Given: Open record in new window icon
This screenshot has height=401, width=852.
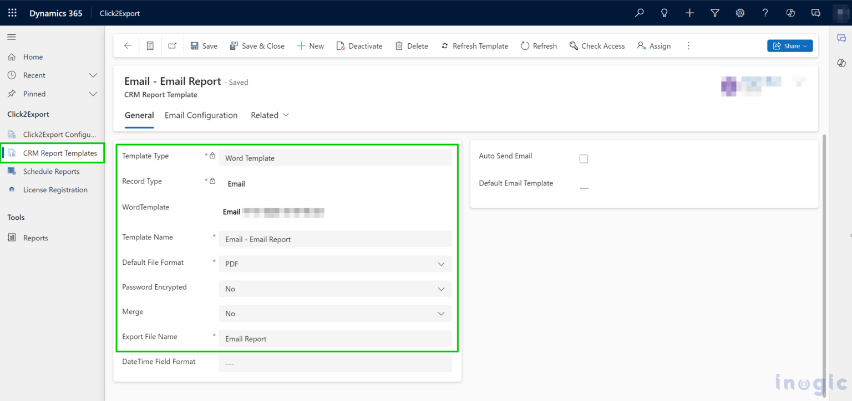Looking at the screenshot, I should point(173,46).
